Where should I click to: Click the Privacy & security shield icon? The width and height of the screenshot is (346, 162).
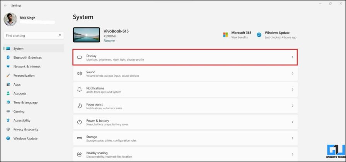(8, 130)
